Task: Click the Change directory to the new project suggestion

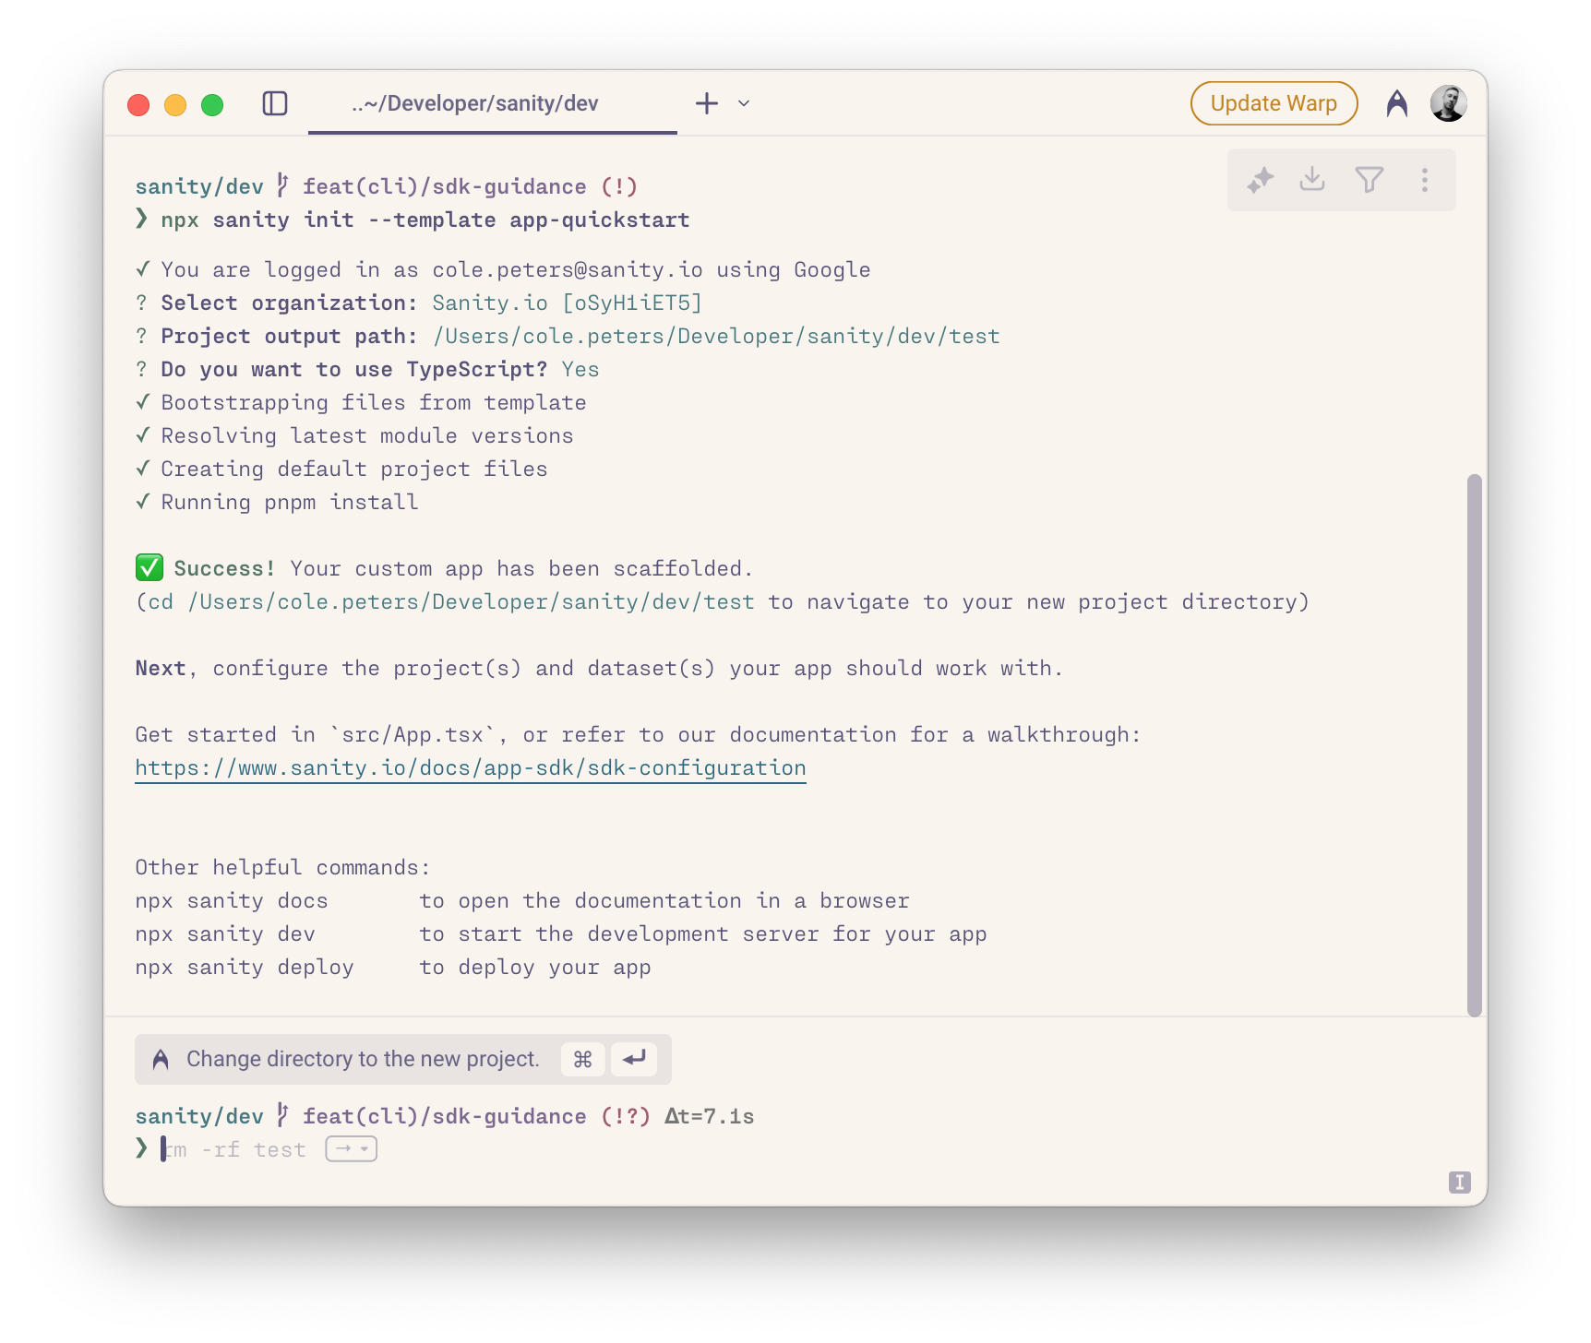Action: (x=402, y=1059)
